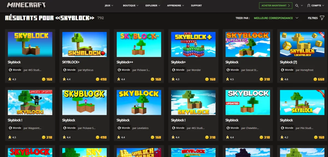Open Warden Update Skyblock thumbnail
Screen dimensions: 328x157
coord(30,102)
